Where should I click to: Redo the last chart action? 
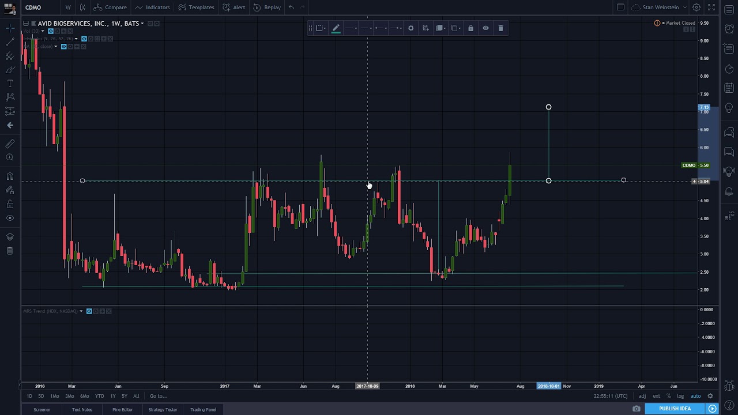tap(303, 7)
